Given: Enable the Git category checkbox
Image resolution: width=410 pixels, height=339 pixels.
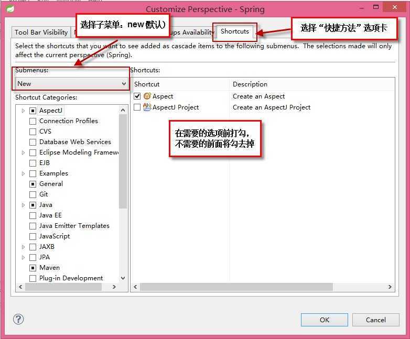Looking at the screenshot, I should 33,194.
